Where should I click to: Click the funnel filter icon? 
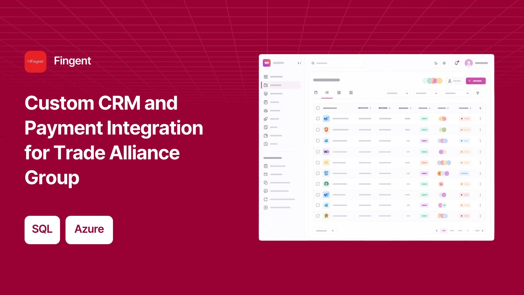(x=478, y=93)
